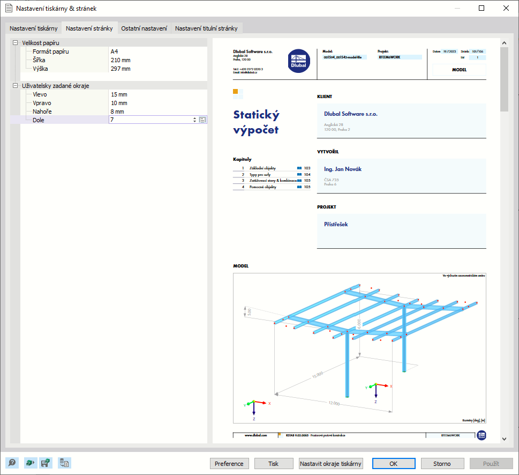
Task: Close the Nastavení tiskárny & stránek dialog
Action: pyautogui.click(x=506, y=8)
